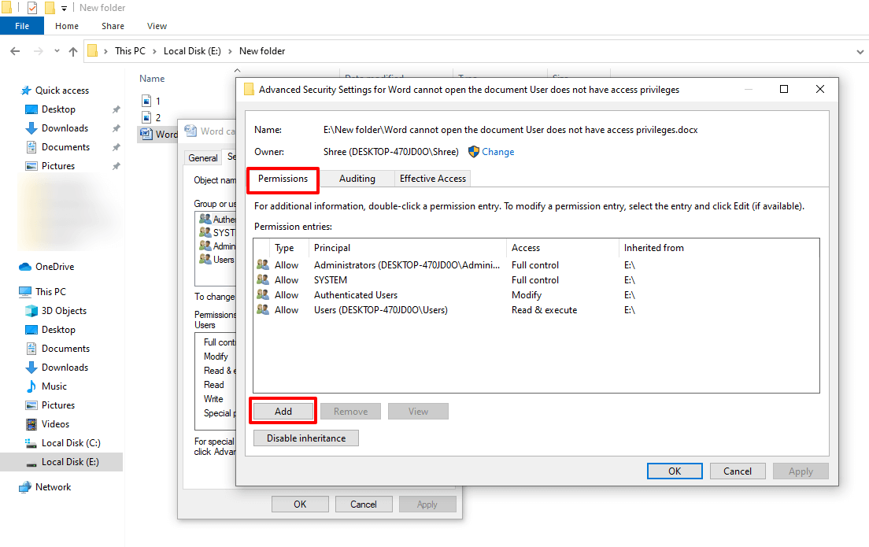Expand the address bar history dropdown
The width and height of the screenshot is (869, 547).
click(860, 51)
